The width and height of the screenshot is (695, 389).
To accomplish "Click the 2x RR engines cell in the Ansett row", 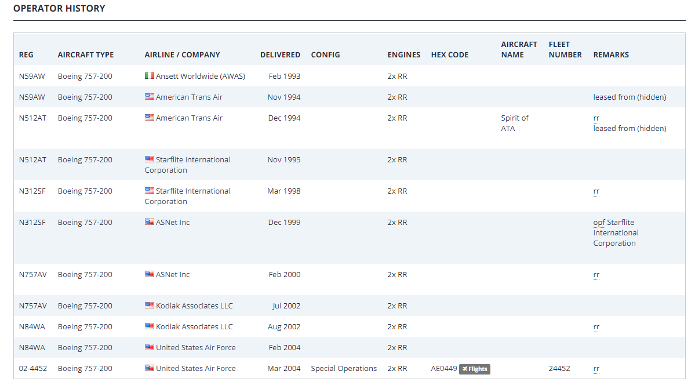I will pos(397,76).
